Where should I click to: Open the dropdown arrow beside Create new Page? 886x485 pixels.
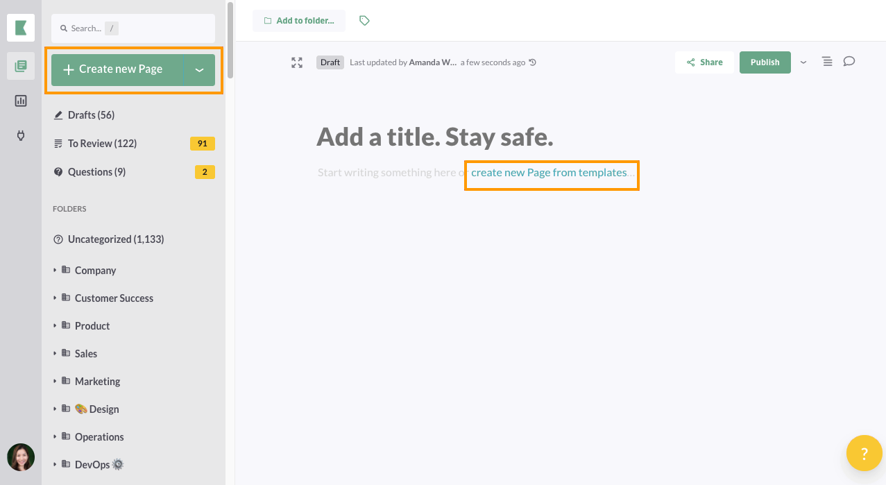coord(200,69)
